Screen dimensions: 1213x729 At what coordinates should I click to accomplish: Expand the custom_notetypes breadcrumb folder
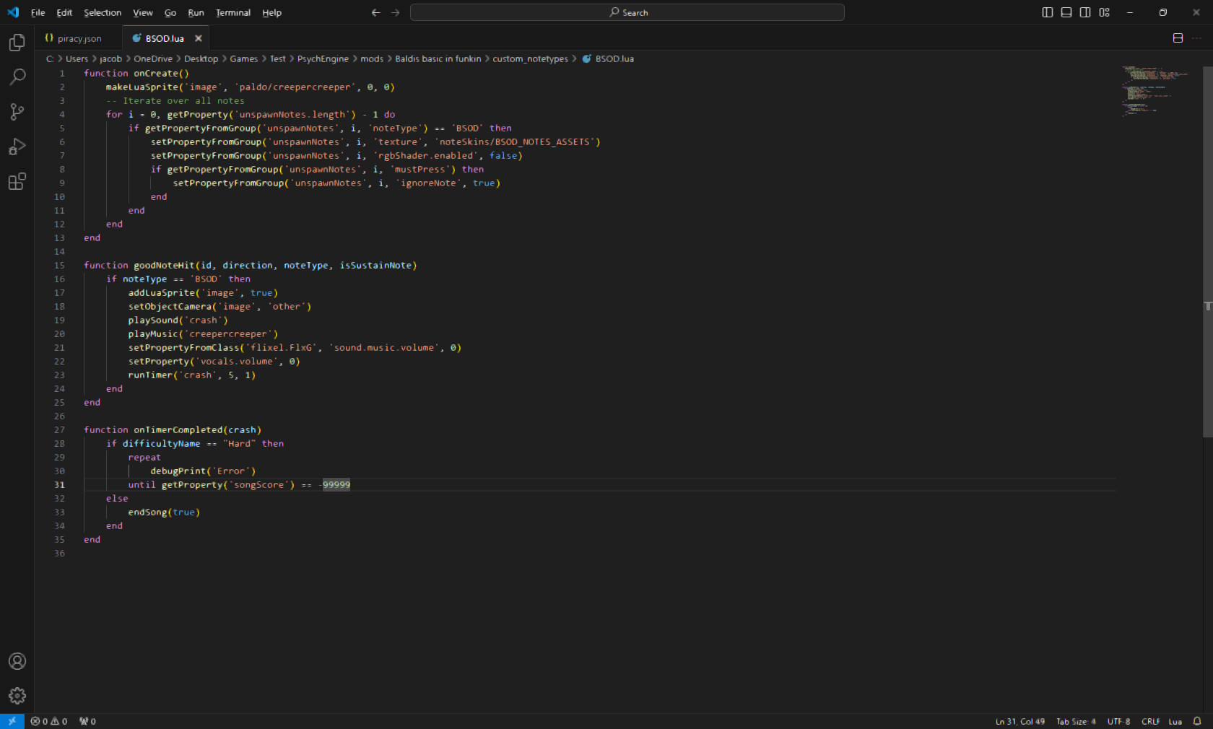pos(530,59)
